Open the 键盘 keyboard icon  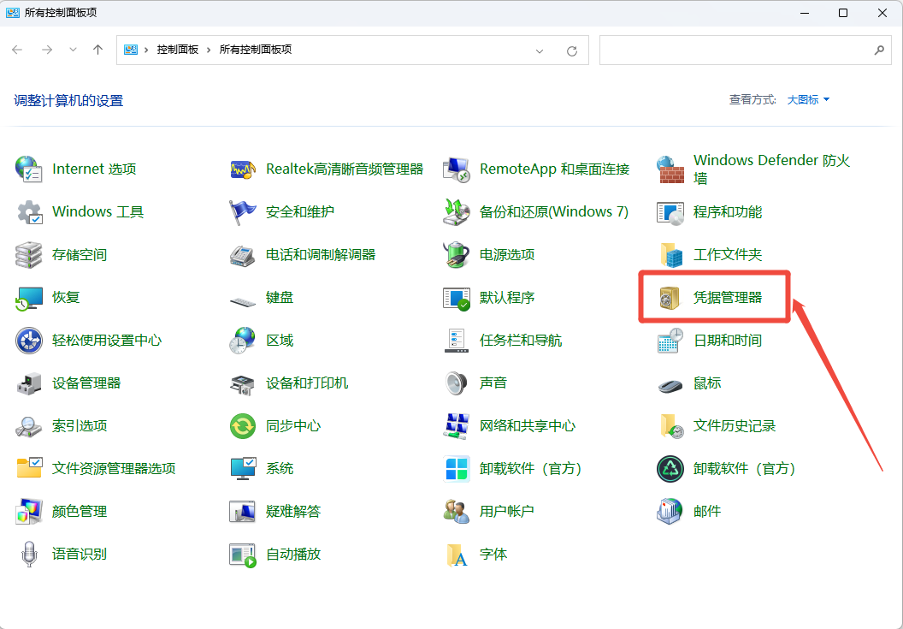click(x=243, y=300)
